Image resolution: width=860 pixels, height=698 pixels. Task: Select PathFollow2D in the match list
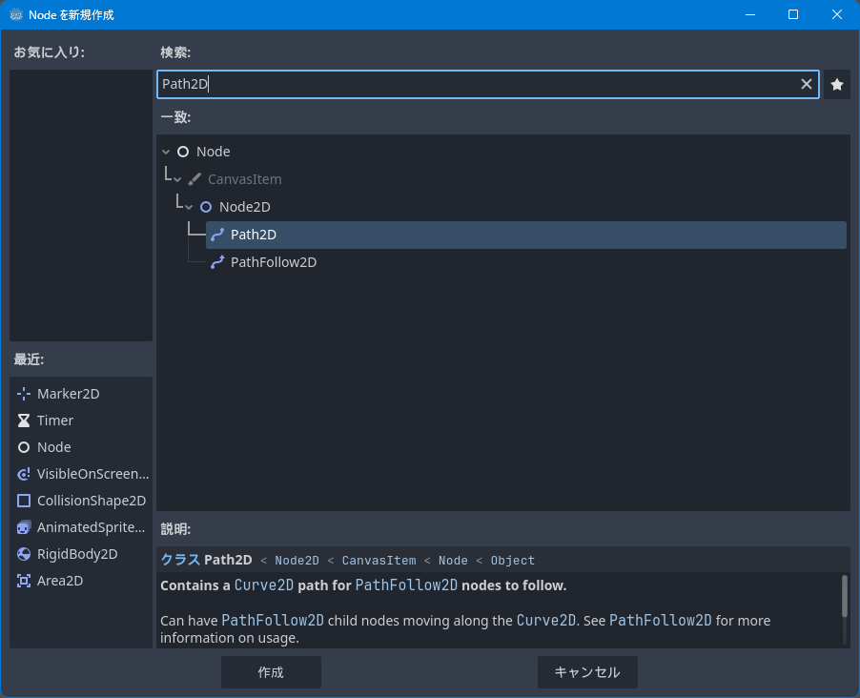tap(273, 262)
